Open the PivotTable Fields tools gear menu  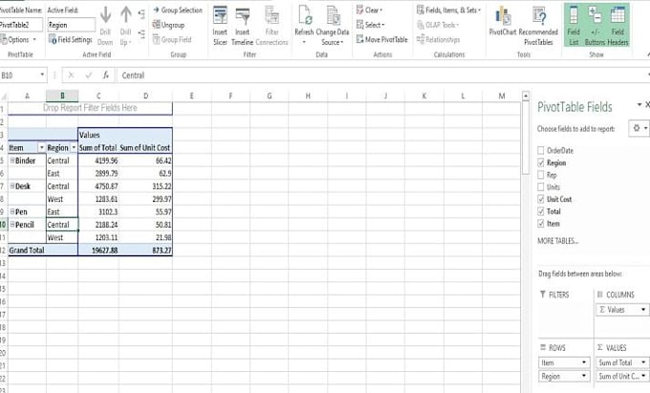[x=639, y=128]
